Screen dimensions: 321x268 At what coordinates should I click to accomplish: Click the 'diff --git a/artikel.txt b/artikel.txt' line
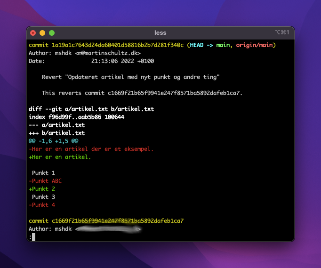(91, 109)
